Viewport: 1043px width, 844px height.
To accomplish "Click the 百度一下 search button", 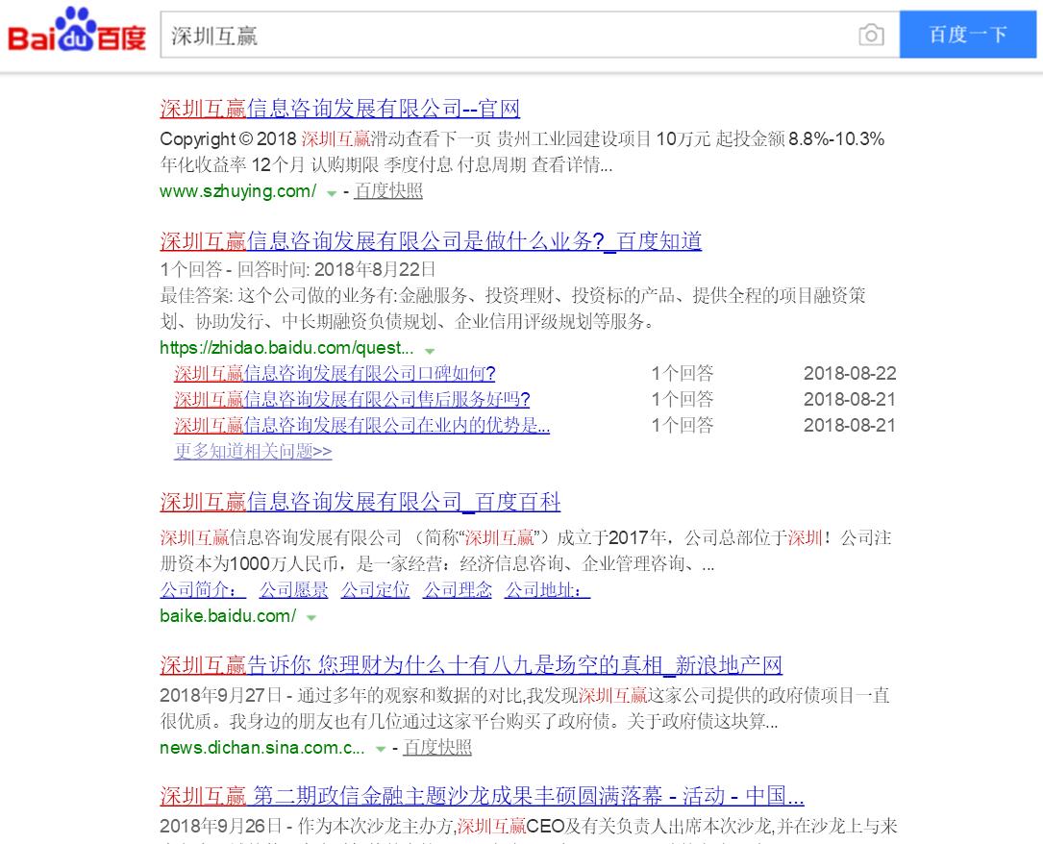I will click(x=968, y=36).
